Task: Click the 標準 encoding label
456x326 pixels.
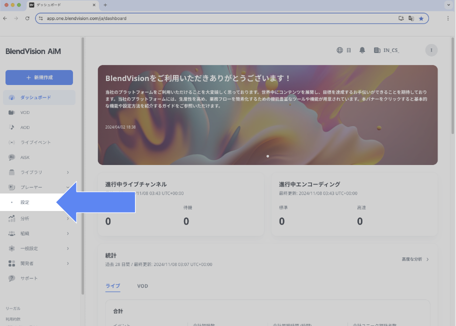Action: [x=283, y=207]
